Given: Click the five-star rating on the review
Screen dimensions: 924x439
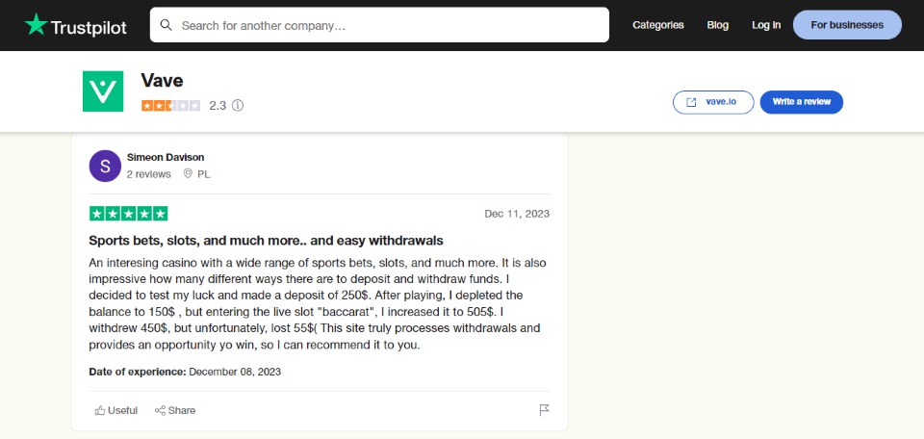Looking at the screenshot, I should pyautogui.click(x=128, y=214).
